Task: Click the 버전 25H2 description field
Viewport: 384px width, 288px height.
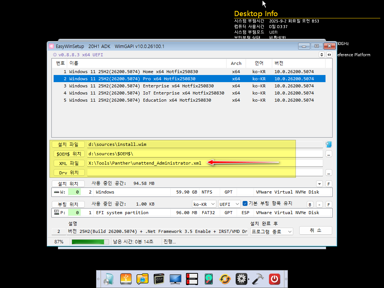Action: [157, 231]
